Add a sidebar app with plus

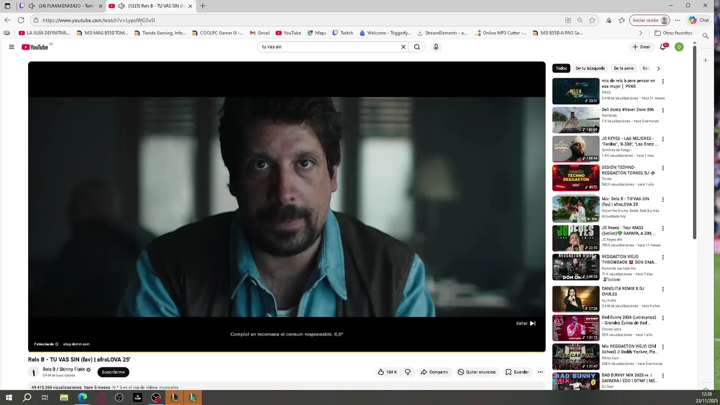(x=705, y=60)
